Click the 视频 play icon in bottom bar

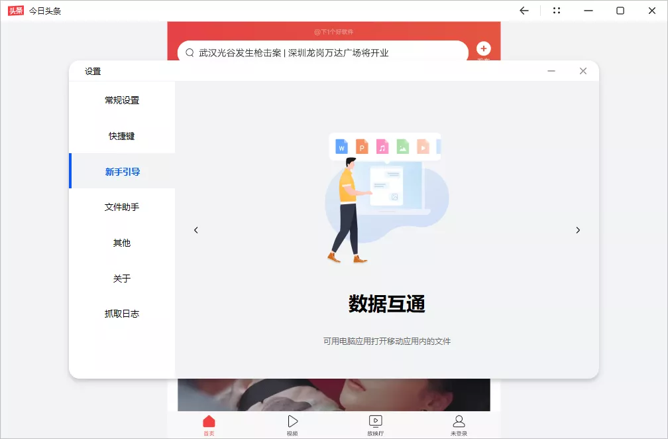[292, 420]
